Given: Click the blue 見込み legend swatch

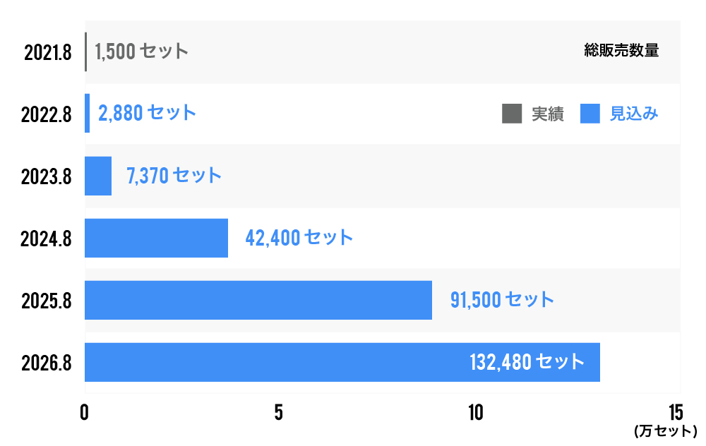Looking at the screenshot, I should point(590,114).
